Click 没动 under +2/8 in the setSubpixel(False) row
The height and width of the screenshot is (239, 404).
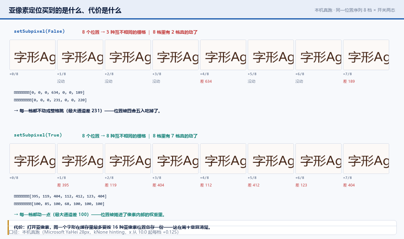(109, 81)
